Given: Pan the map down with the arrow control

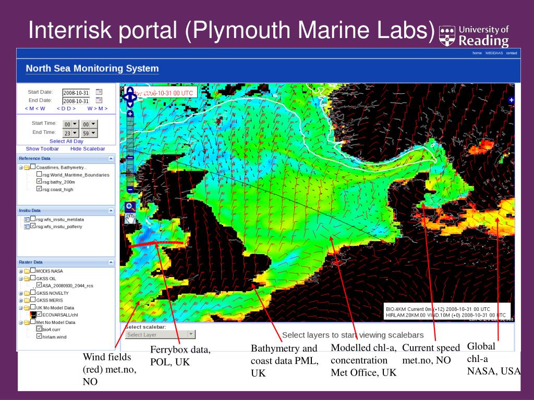Looking at the screenshot, I should [x=130, y=104].
